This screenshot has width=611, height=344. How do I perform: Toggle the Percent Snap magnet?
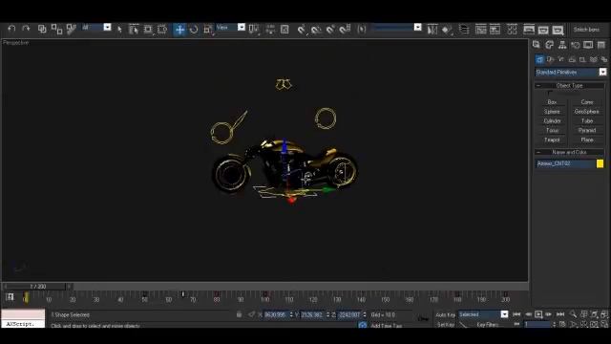(x=330, y=29)
